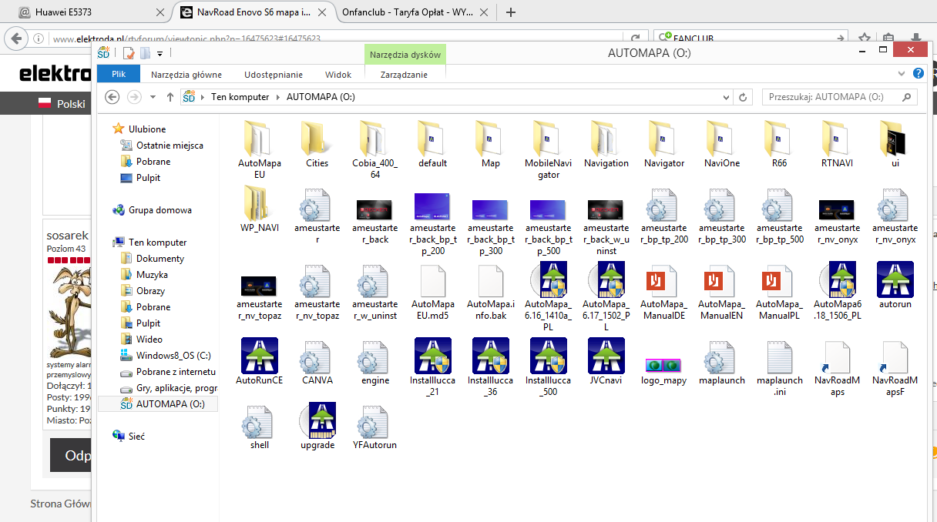Select the autorun application icon

[x=895, y=279]
